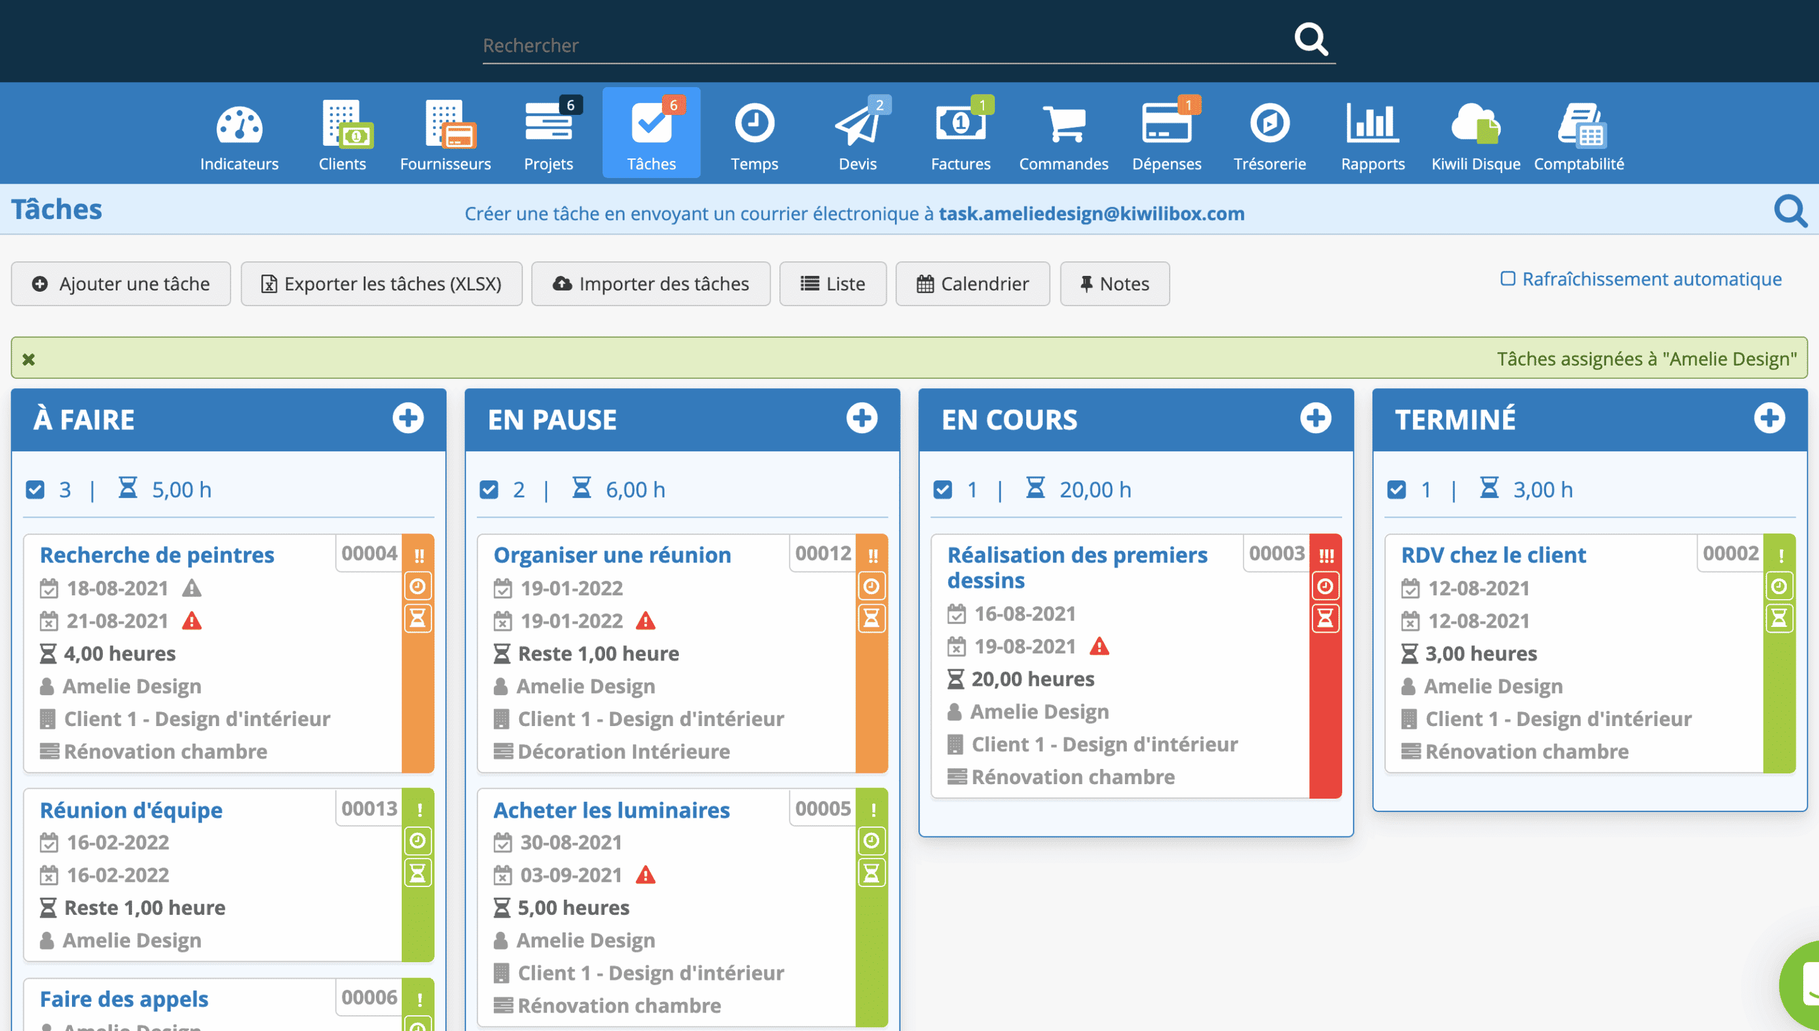Open Notes panel
Image resolution: width=1819 pixels, height=1031 pixels.
(x=1114, y=283)
